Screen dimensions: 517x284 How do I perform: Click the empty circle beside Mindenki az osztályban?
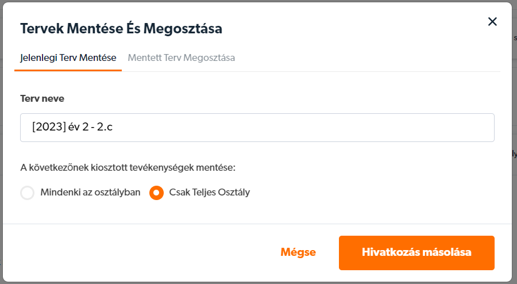point(28,193)
